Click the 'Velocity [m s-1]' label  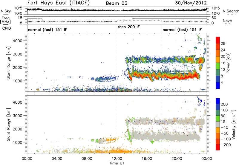point(233,124)
